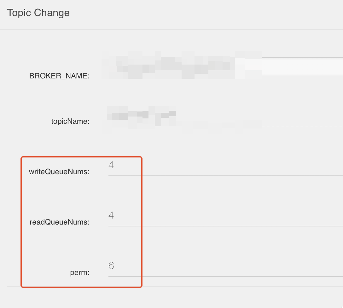Click the readQueueNums label
This screenshot has width=343, height=308.
point(60,222)
